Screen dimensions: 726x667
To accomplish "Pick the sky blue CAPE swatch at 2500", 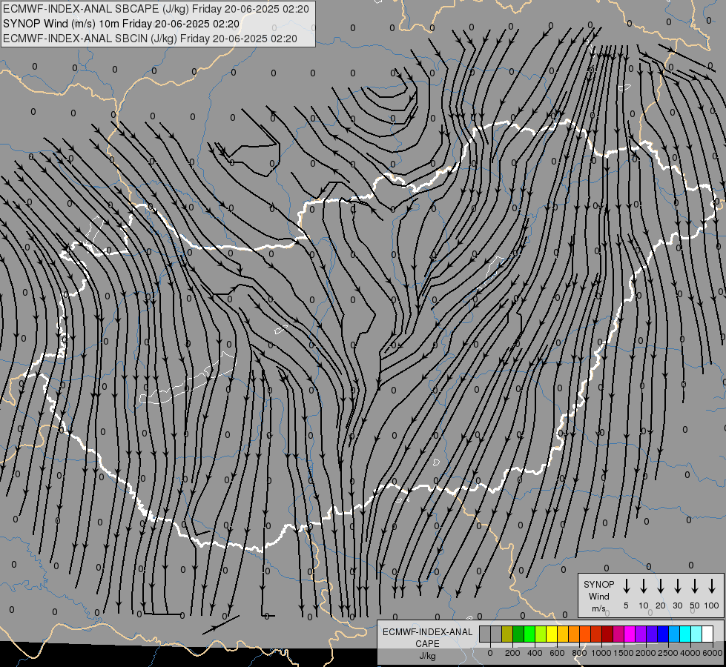I will (x=673, y=634).
